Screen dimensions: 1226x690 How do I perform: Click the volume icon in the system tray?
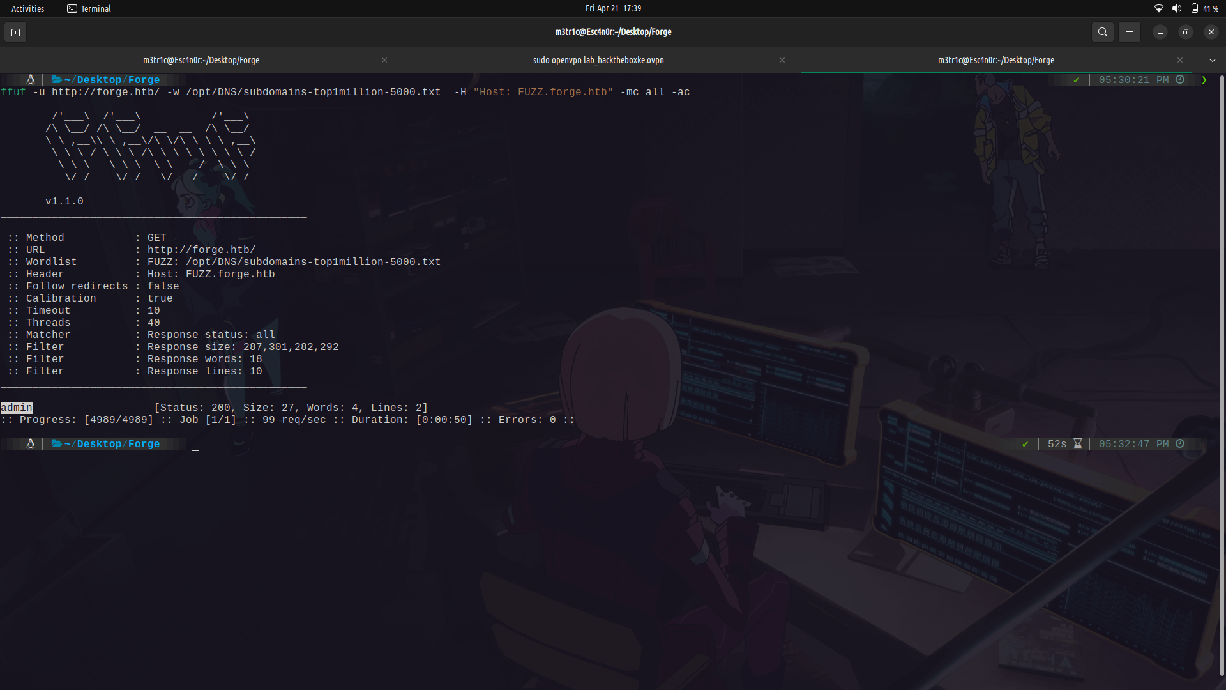[1177, 8]
